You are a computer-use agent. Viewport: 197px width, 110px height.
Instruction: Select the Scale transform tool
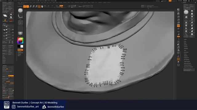(34, 6)
